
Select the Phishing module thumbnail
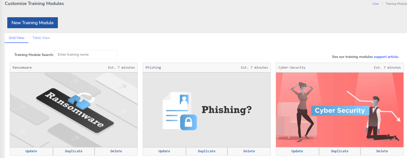207,110
